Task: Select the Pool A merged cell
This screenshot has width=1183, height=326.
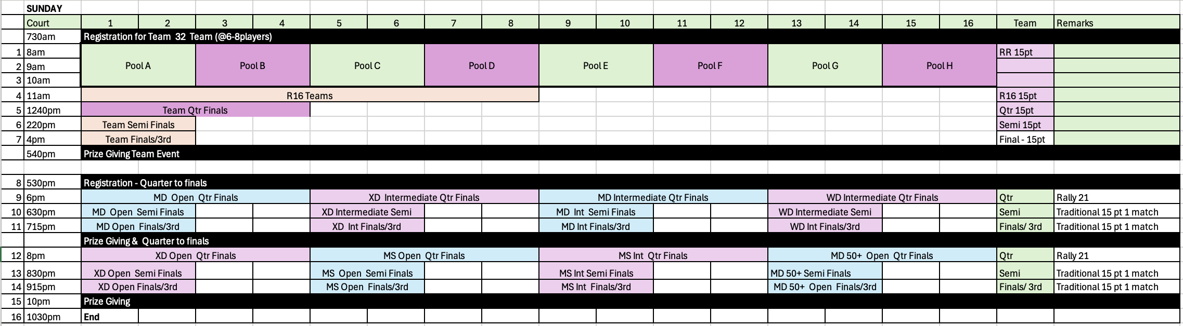Action: tap(138, 65)
